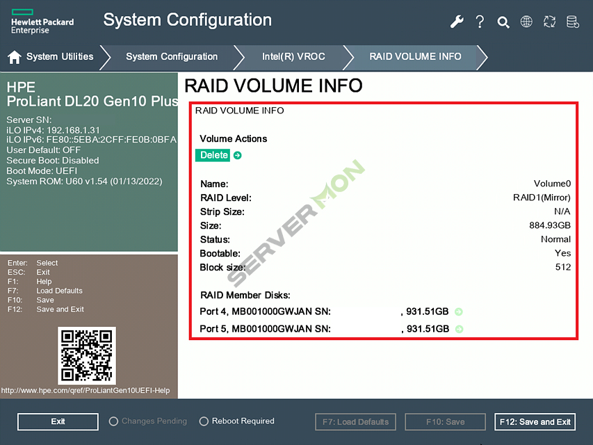Click the Boot Mode: UEFI text
Viewport: 593px width, 445px height.
[x=42, y=171]
